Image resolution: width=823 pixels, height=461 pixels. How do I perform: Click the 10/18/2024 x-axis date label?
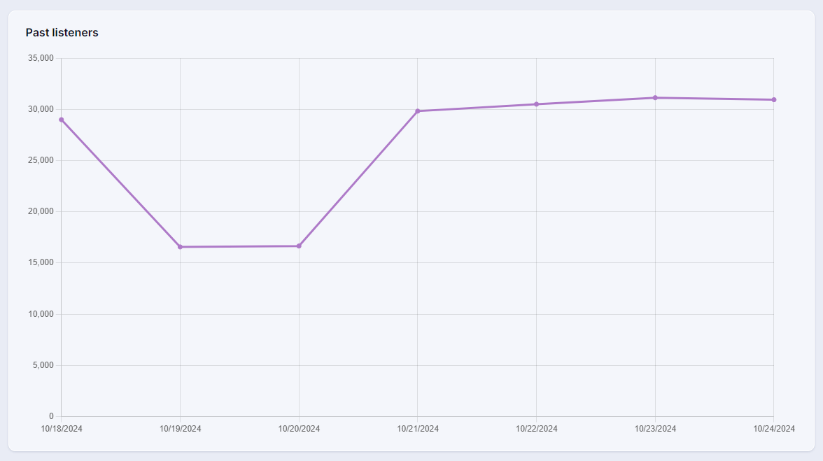tap(62, 429)
